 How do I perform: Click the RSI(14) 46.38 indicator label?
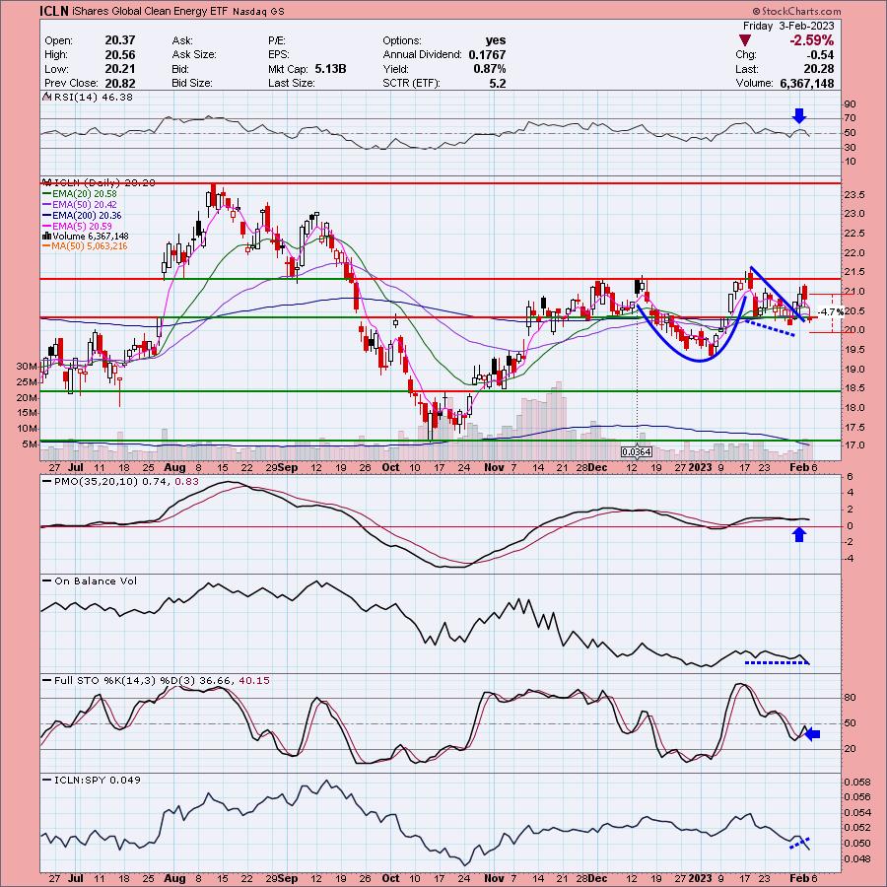pyautogui.click(x=94, y=98)
